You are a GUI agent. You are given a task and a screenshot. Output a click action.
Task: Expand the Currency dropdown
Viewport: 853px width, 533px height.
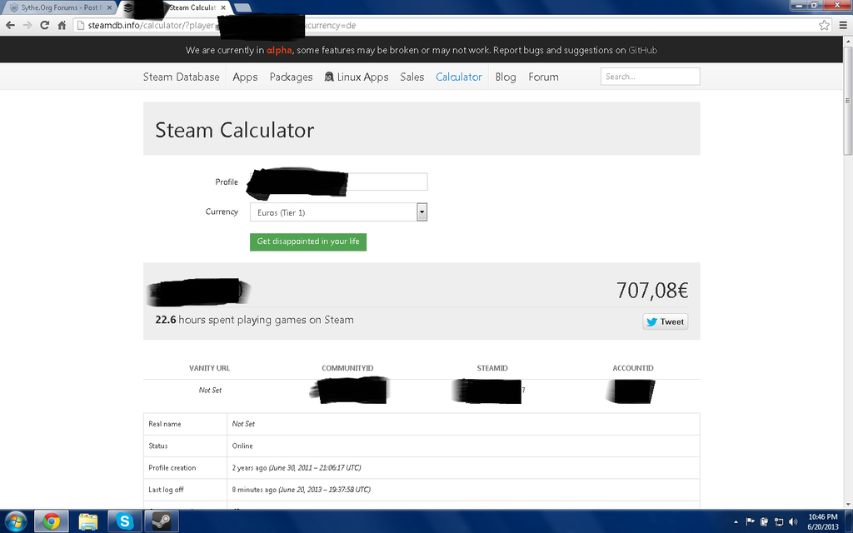(422, 212)
